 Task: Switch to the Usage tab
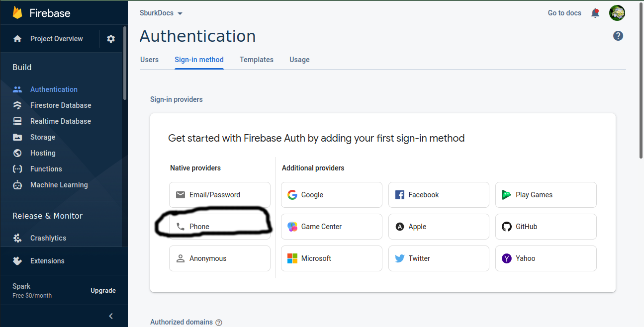coord(299,60)
